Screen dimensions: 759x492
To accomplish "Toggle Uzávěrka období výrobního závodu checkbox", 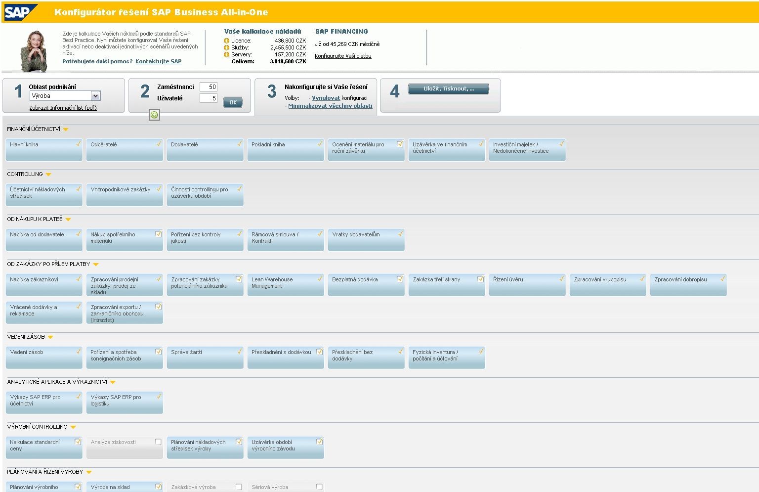I will pyautogui.click(x=320, y=442).
